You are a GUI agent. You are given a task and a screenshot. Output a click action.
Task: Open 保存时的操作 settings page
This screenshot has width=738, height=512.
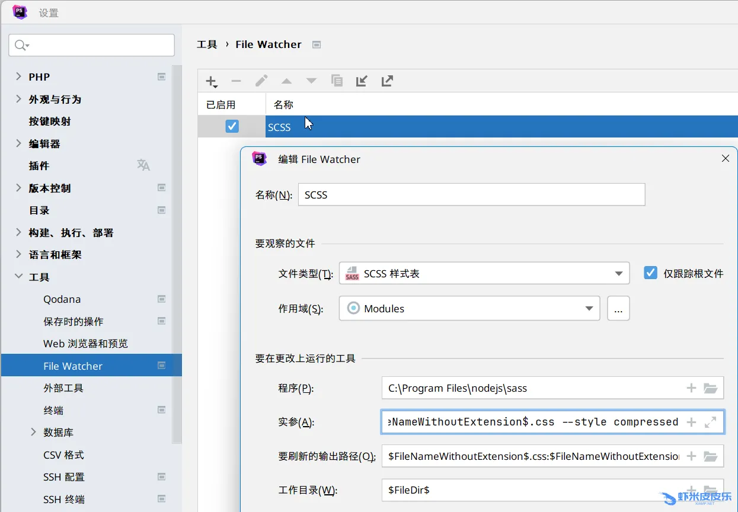click(74, 321)
